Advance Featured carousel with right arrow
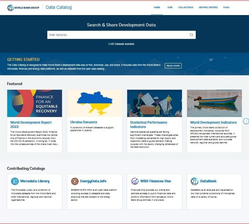 246,121
